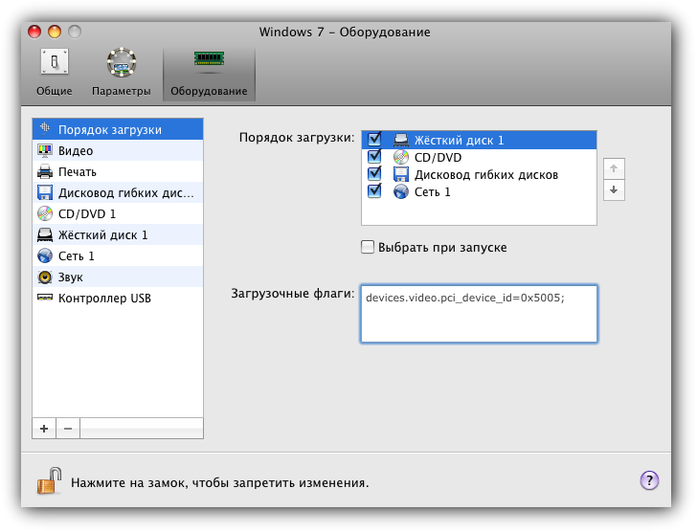This screenshot has width=697, height=532.
Task: Move boot device down with arrow
Action: (x=614, y=190)
